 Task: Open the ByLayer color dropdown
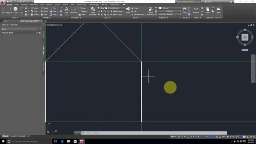pos(170,8)
